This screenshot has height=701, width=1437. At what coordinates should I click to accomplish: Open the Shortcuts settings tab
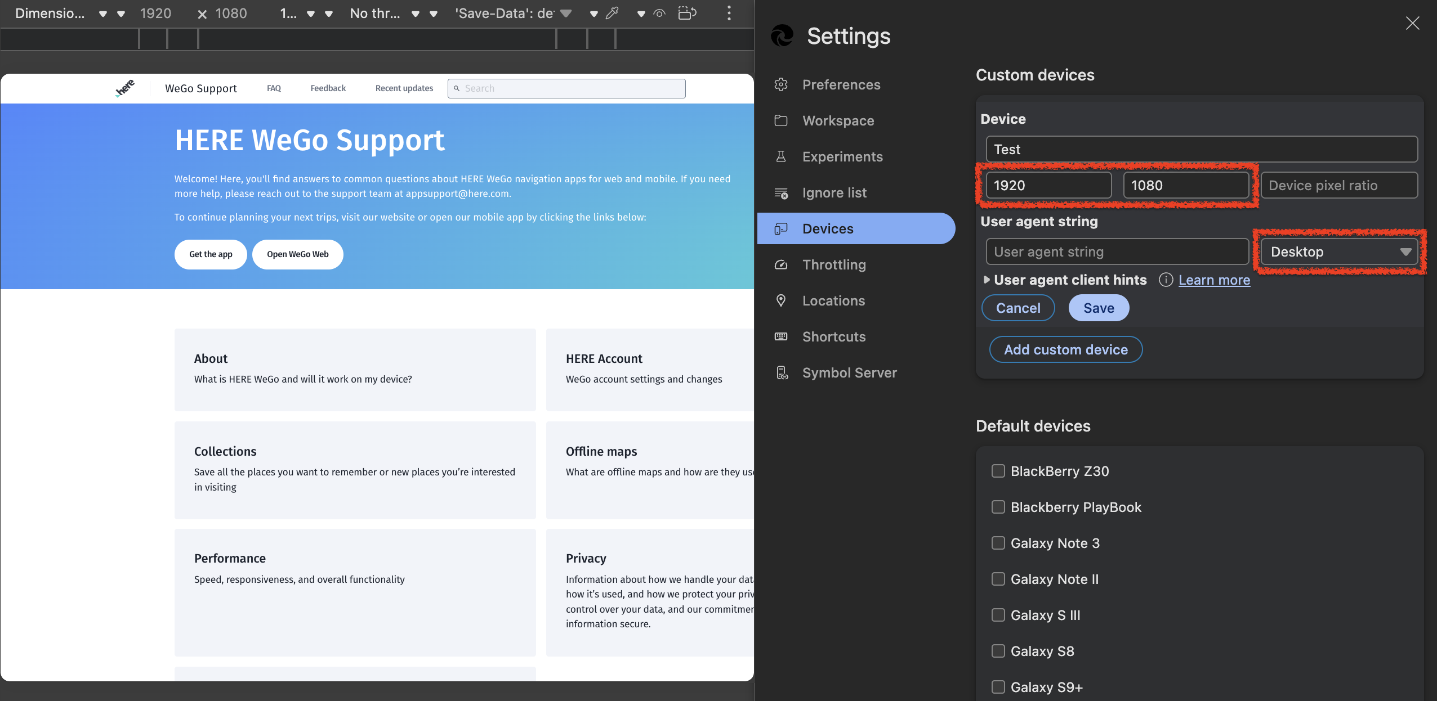[856, 336]
